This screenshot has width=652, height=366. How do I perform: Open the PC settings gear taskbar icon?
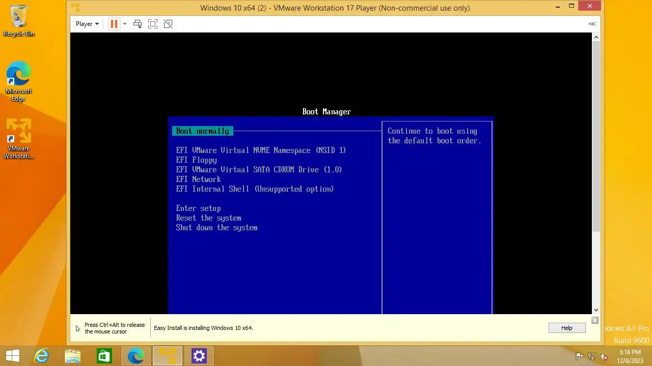[199, 356]
